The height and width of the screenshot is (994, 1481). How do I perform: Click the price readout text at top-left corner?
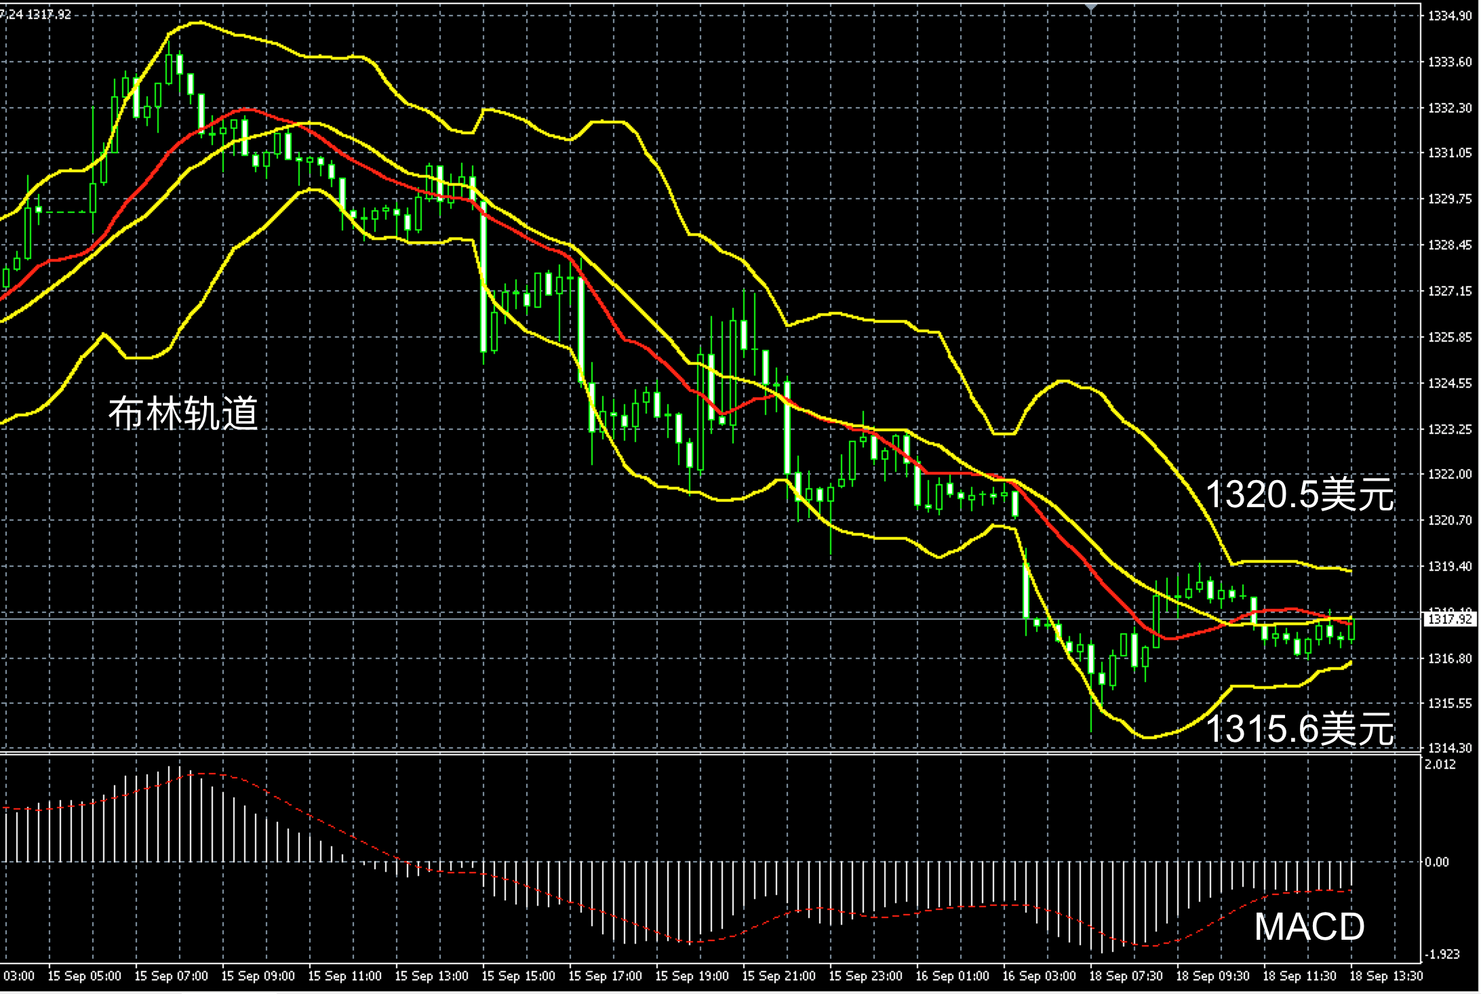point(35,14)
